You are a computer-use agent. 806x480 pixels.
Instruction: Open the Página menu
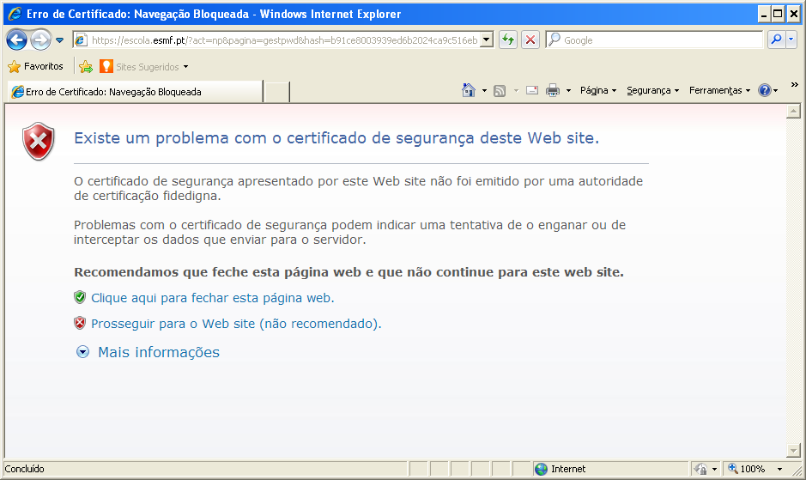[x=597, y=90]
